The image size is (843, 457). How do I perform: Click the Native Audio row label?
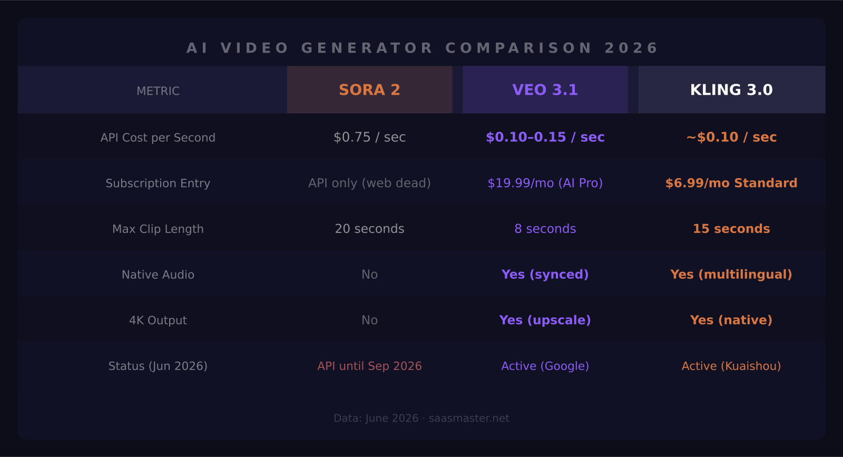pos(158,275)
